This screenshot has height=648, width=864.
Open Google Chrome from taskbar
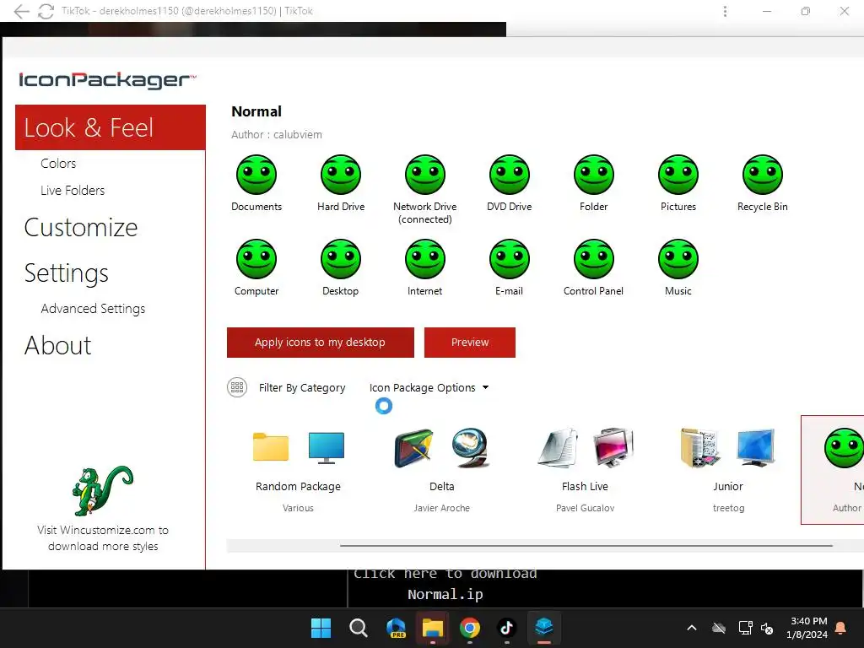click(469, 628)
